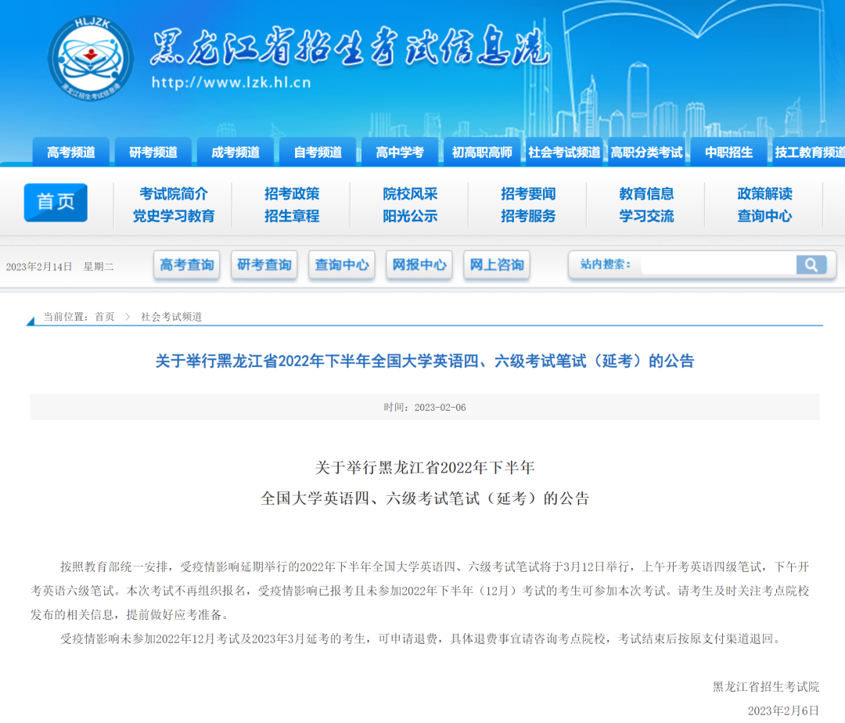
Task: Click the 阳光公示 menu link
Action: [410, 216]
